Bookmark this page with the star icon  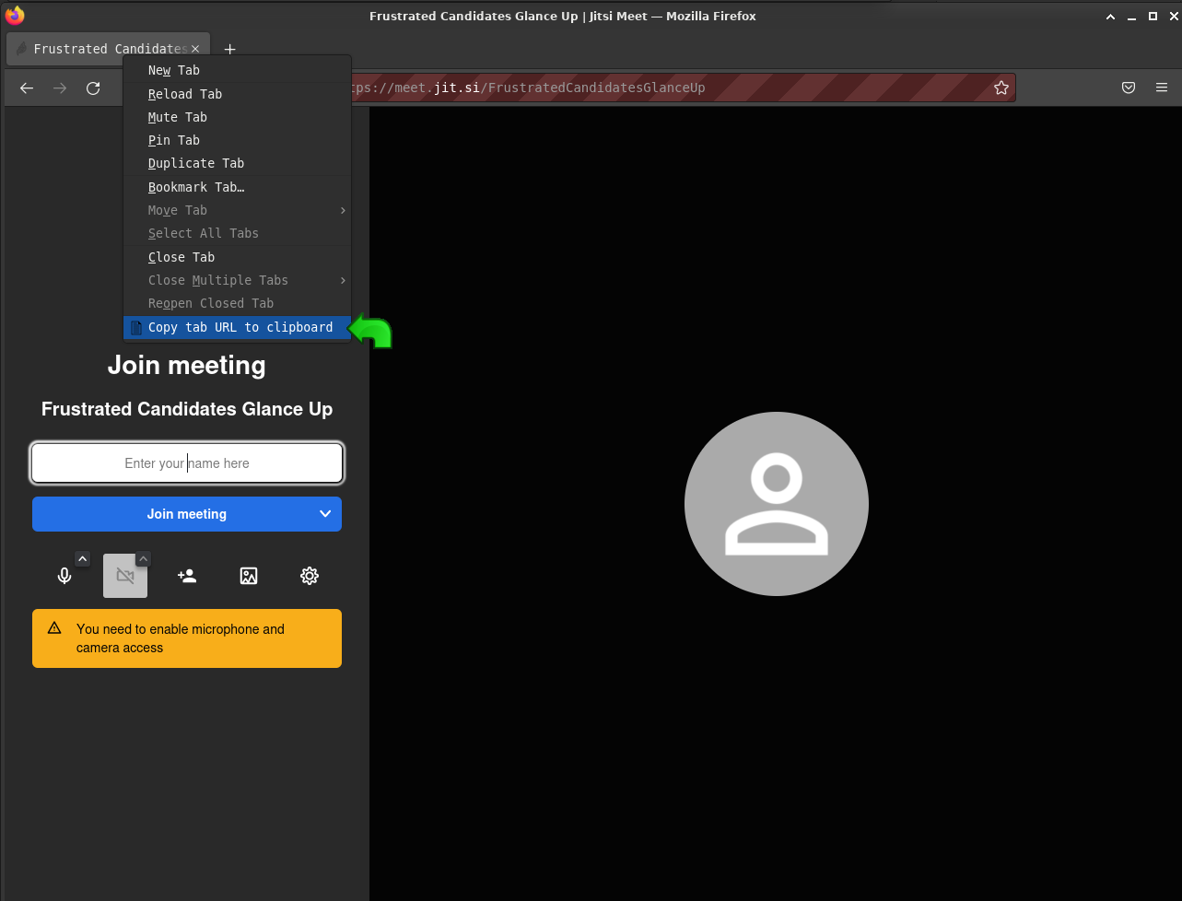(1001, 88)
